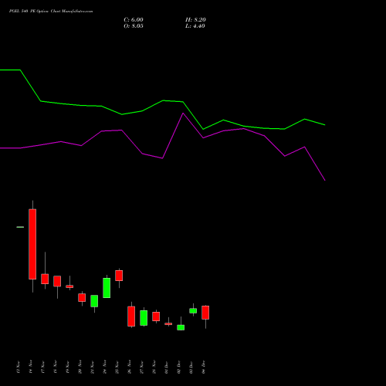Select the 21 Nov date label
Image resolution: width=386 pixels, height=386 pixels.
[x=93, y=367]
